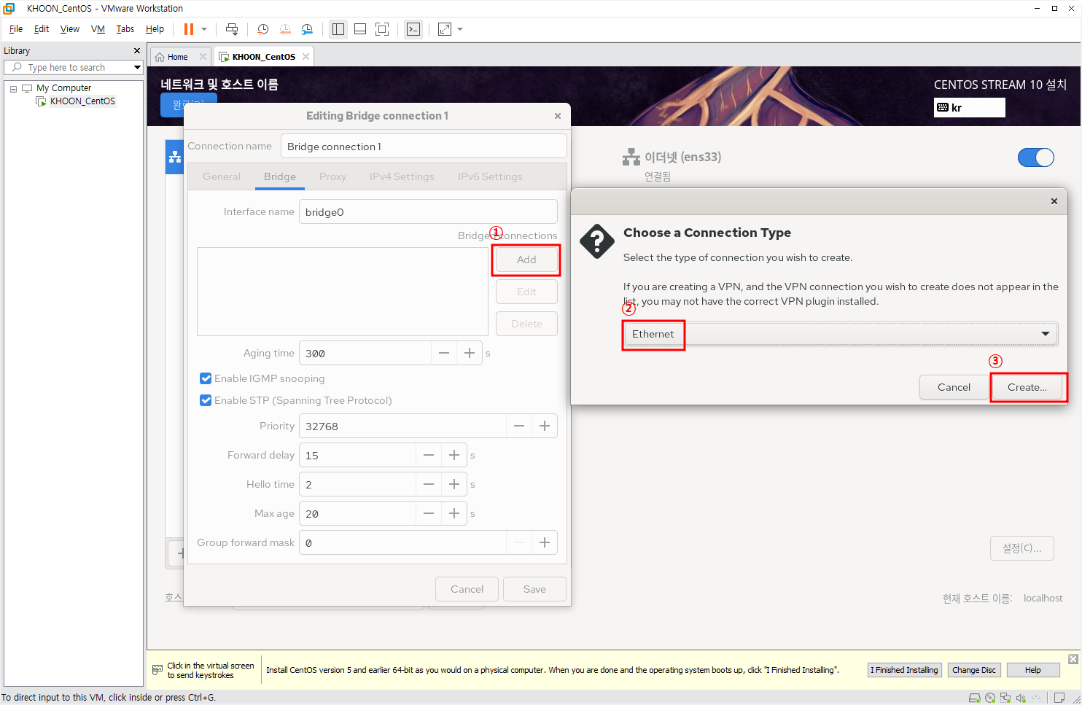Send Ctrl+Alt+Del to the virtual machine

coord(232,29)
